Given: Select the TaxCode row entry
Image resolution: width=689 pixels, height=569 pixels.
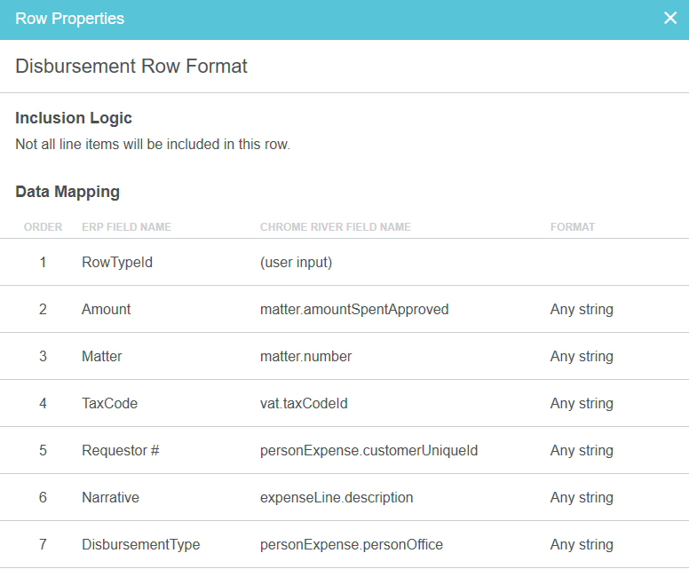Looking at the screenshot, I should [x=109, y=403].
